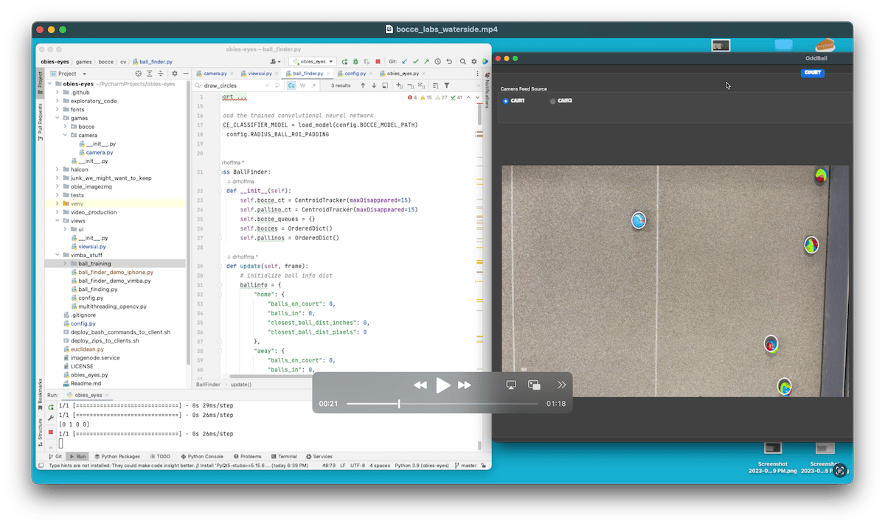
Task: Click the COURT button in OddBall
Action: point(813,73)
